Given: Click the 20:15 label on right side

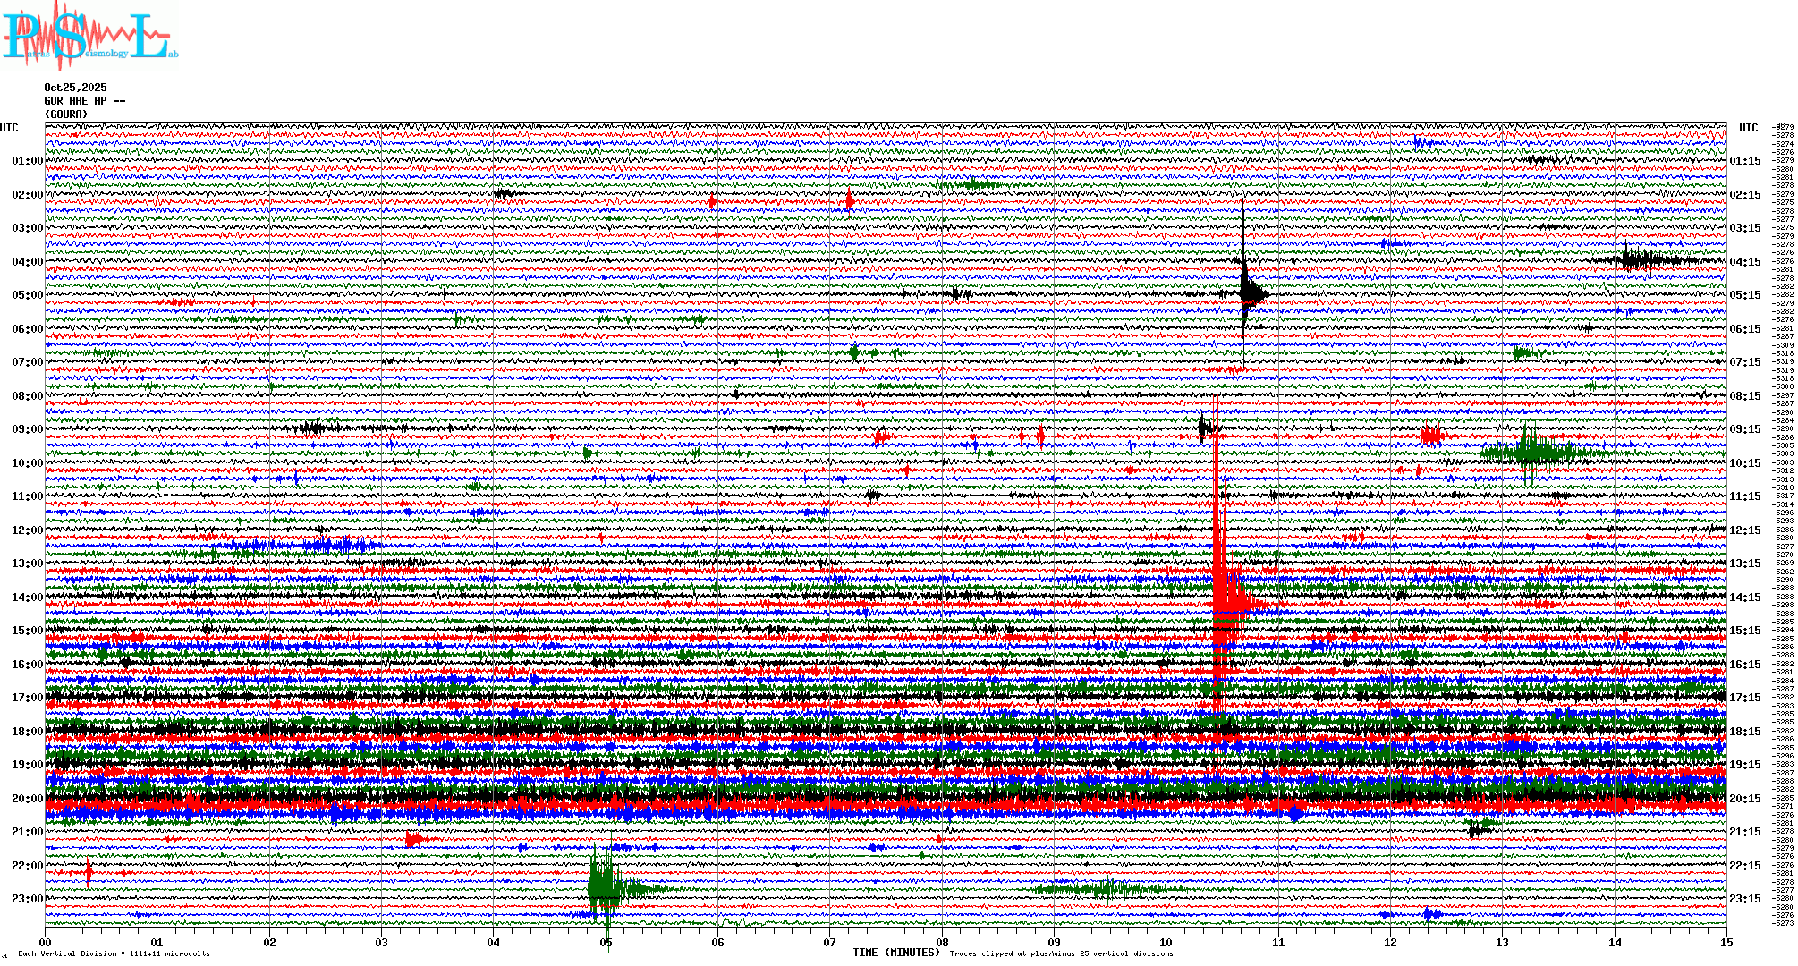Looking at the screenshot, I should click(x=1744, y=799).
